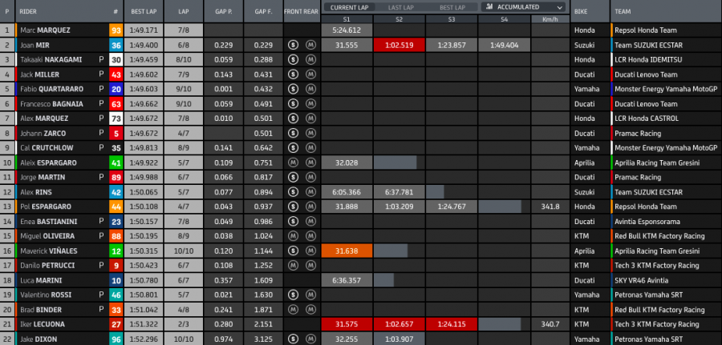Switch sector view to Current Lap
The image size is (722, 345).
coord(347,6)
